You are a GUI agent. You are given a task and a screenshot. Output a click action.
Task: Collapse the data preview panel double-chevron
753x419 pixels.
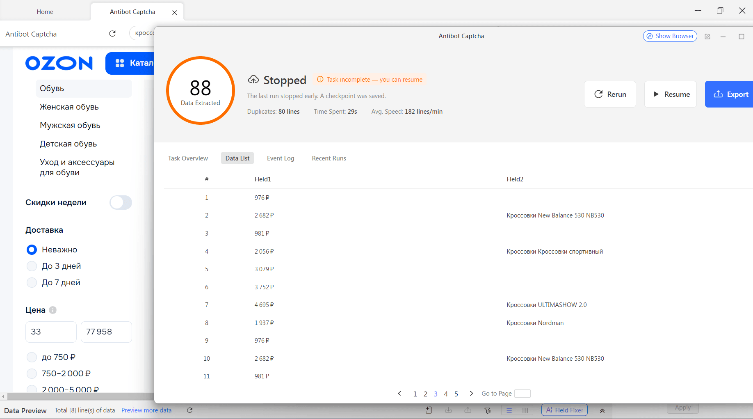pyautogui.click(x=602, y=410)
